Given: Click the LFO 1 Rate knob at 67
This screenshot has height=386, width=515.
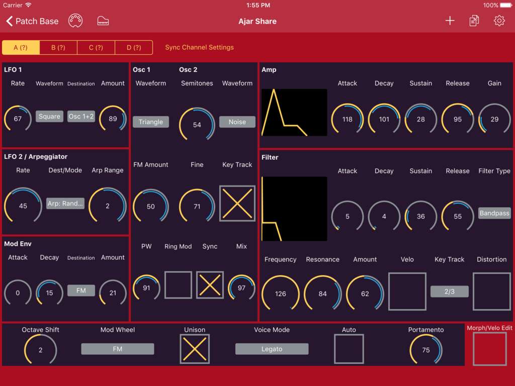Looking at the screenshot, I should pos(18,119).
